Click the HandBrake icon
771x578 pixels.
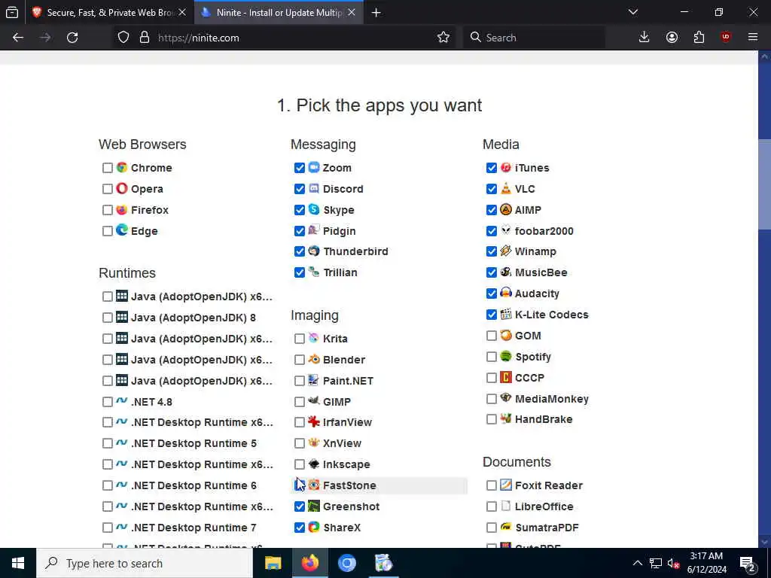[x=506, y=419]
